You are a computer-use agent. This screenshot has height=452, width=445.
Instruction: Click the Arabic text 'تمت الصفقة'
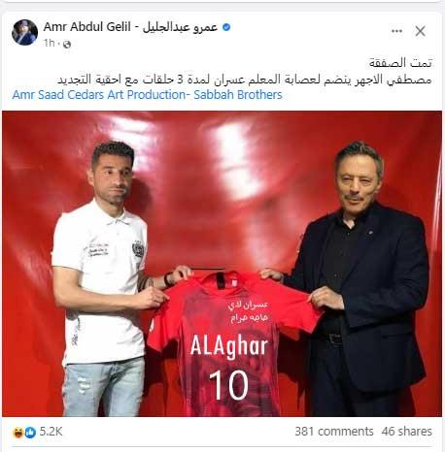coord(400,63)
